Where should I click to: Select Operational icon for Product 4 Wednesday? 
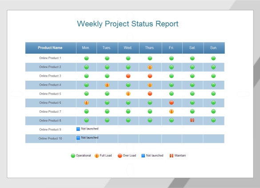(x=128, y=85)
